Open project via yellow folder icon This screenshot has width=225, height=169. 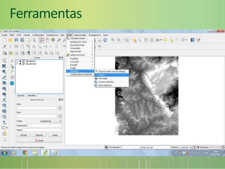11,40
